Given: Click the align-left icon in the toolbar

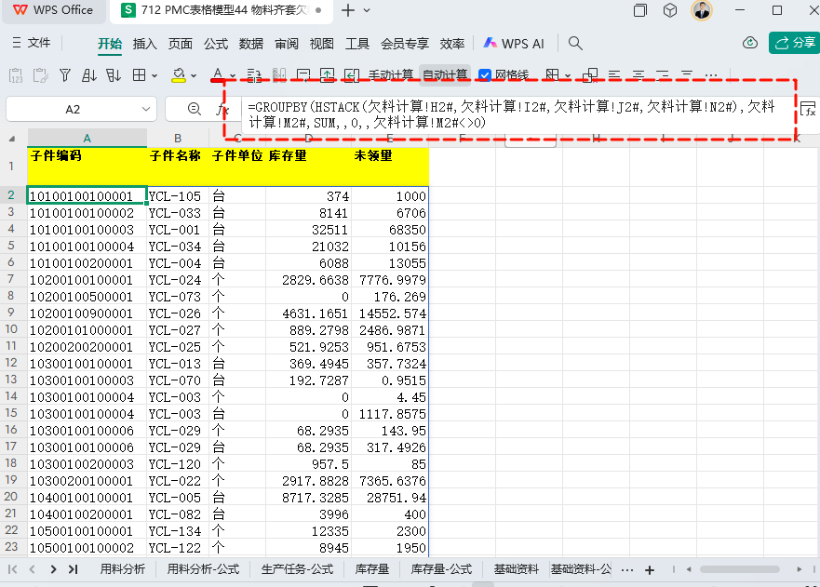Looking at the screenshot, I should point(614,75).
